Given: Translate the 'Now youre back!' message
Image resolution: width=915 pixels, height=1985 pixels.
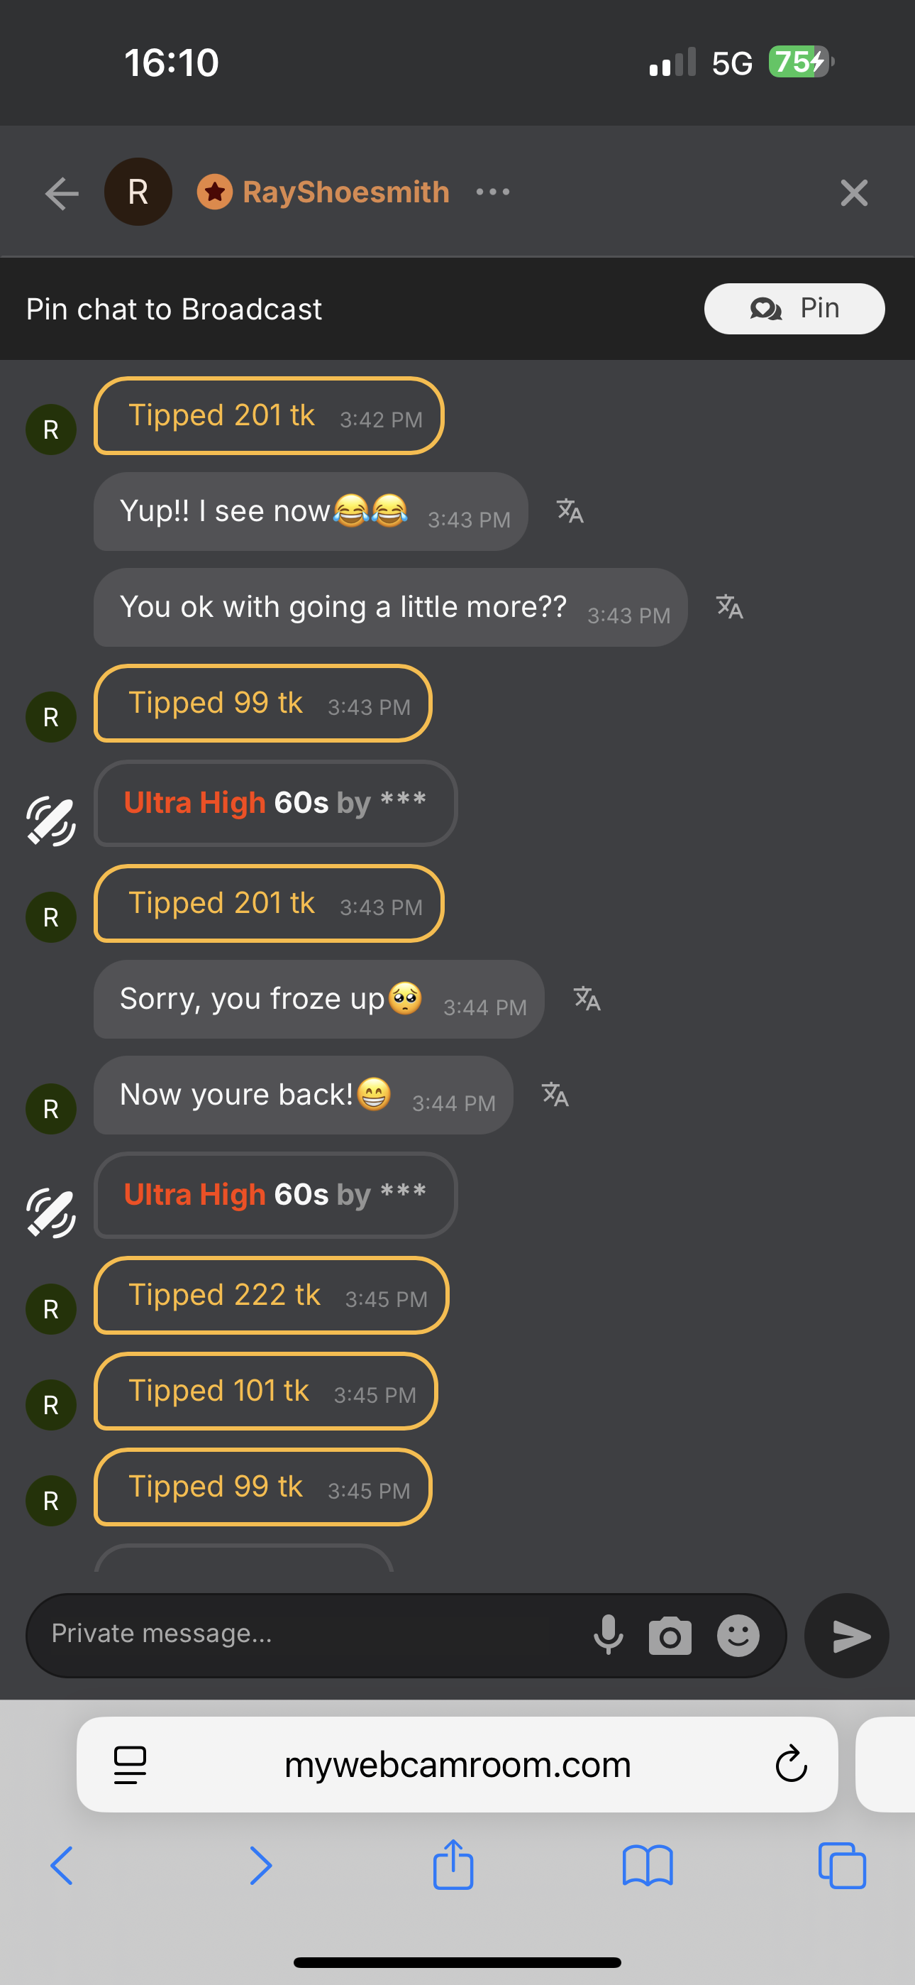Looking at the screenshot, I should pos(555,1094).
